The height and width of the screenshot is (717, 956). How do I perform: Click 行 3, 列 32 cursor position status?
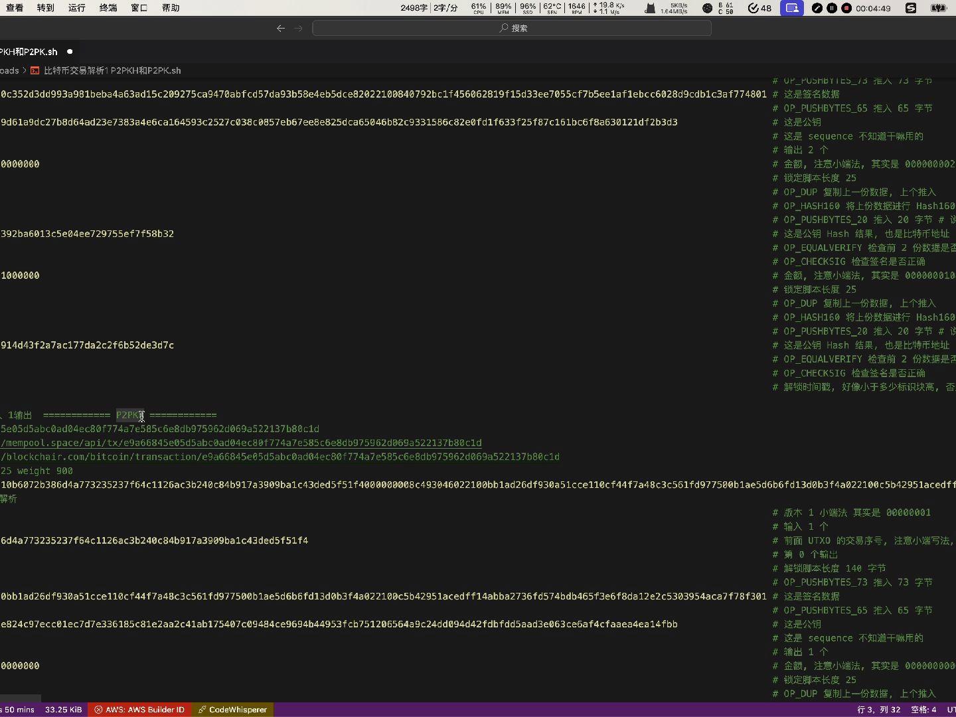[x=878, y=710]
